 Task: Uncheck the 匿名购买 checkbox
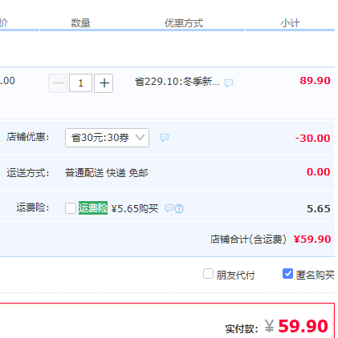click(x=287, y=274)
